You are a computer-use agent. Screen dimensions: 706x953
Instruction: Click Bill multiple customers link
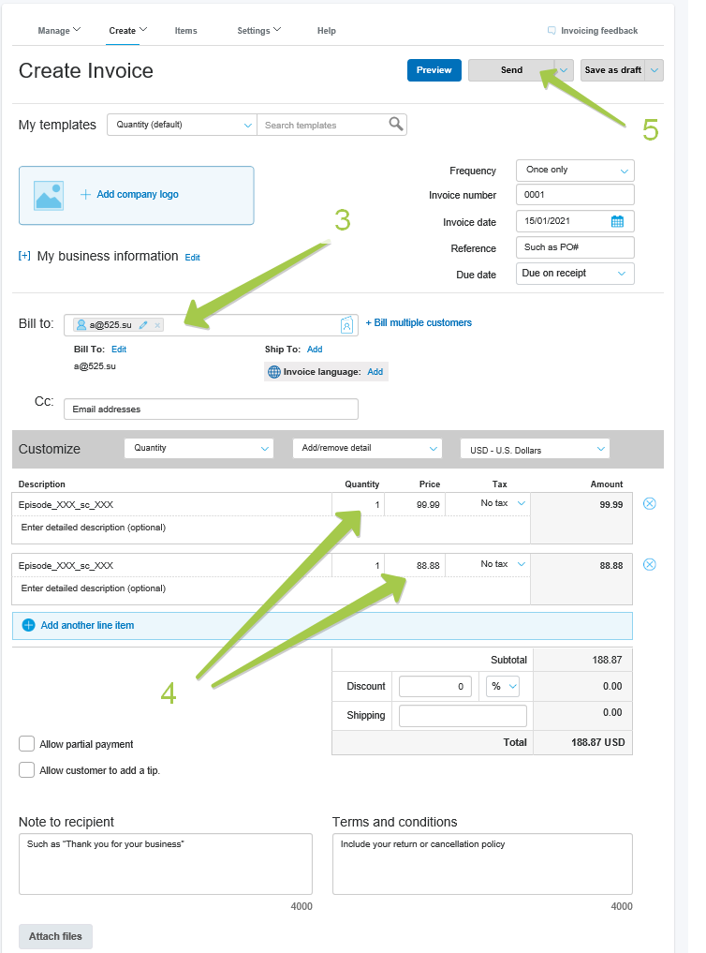pos(419,322)
